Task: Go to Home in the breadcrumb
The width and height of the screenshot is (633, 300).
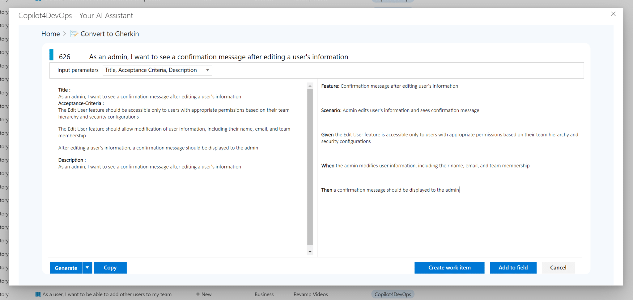Action: 51,34
